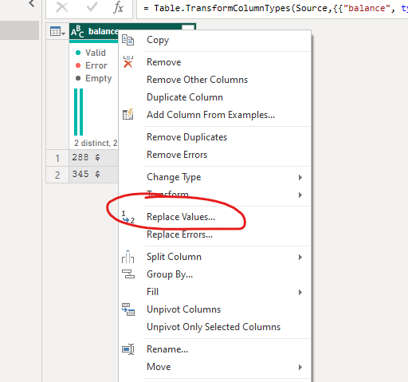Click the column distribution bar chart
The height and width of the screenshot is (382, 408).
[x=79, y=112]
